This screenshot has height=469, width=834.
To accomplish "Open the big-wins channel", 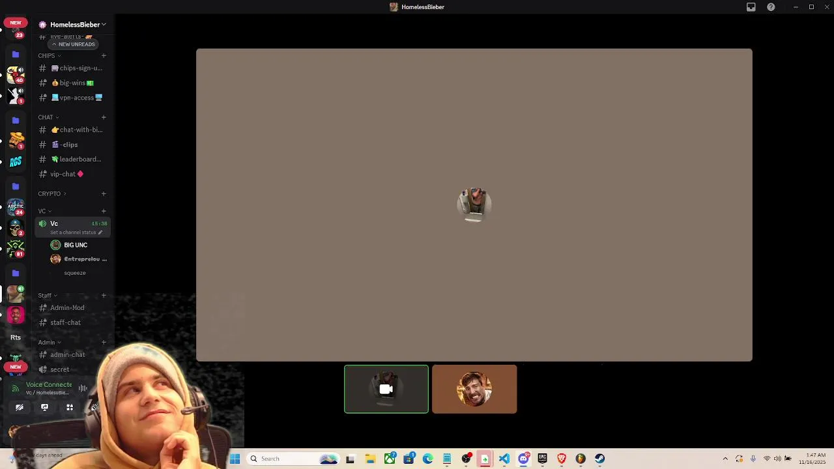I will pyautogui.click(x=72, y=83).
